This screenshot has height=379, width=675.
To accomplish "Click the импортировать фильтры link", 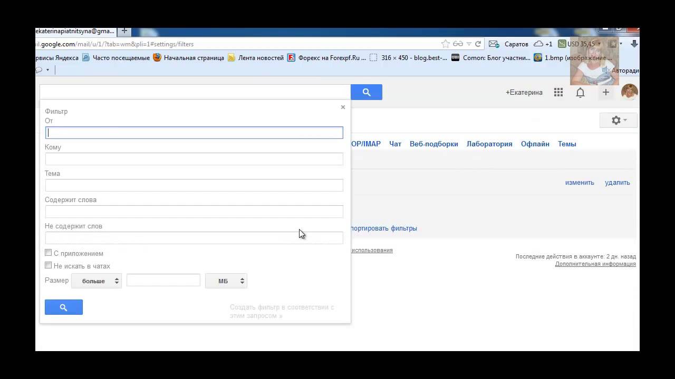I will (x=384, y=228).
